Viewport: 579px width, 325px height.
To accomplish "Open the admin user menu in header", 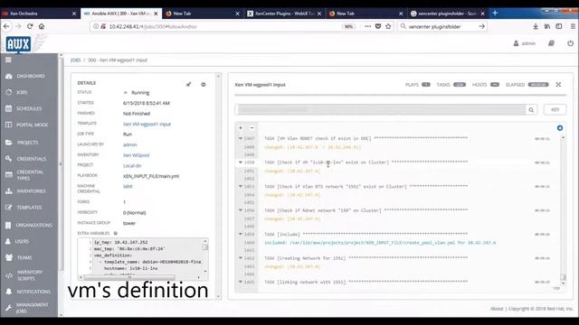I will (x=525, y=43).
